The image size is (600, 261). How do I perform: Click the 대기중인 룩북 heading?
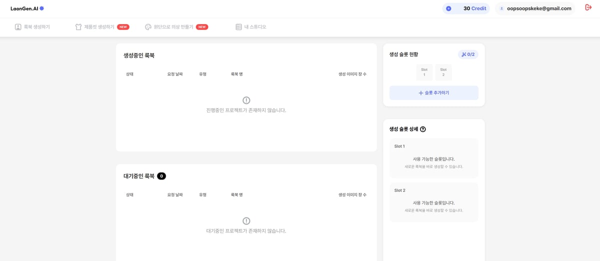click(x=139, y=176)
